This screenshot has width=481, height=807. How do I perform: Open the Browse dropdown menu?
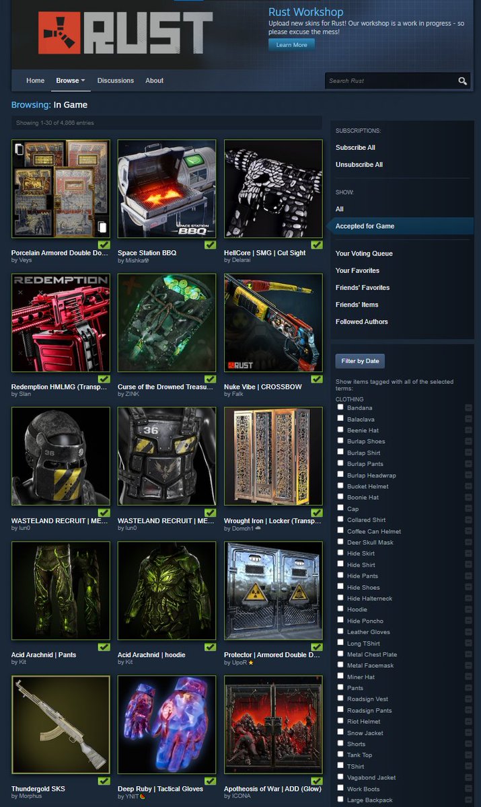coord(71,81)
